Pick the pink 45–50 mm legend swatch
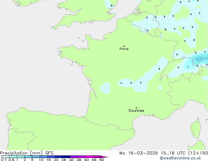 (x=96, y=157)
